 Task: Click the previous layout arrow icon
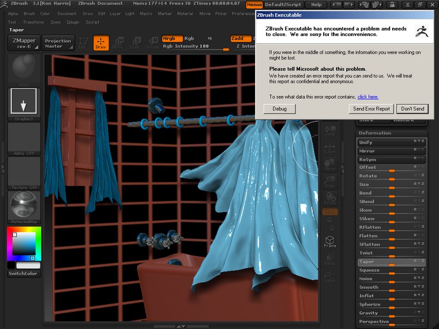(x=363, y=5)
